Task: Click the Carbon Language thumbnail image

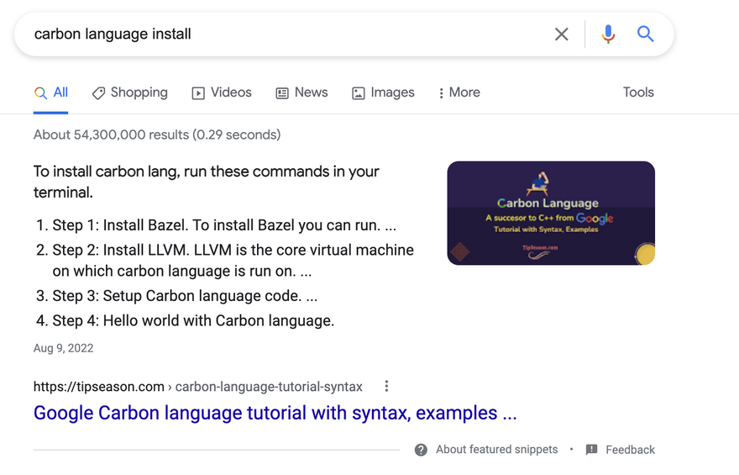Action: click(550, 213)
